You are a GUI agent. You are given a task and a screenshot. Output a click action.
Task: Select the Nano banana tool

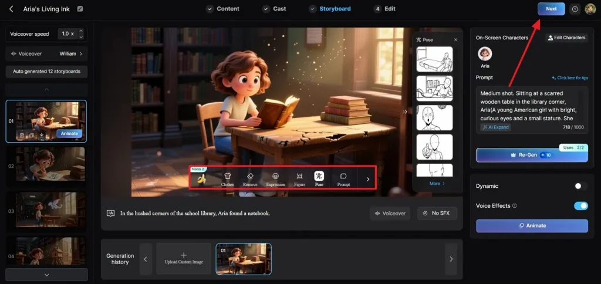pyautogui.click(x=202, y=178)
